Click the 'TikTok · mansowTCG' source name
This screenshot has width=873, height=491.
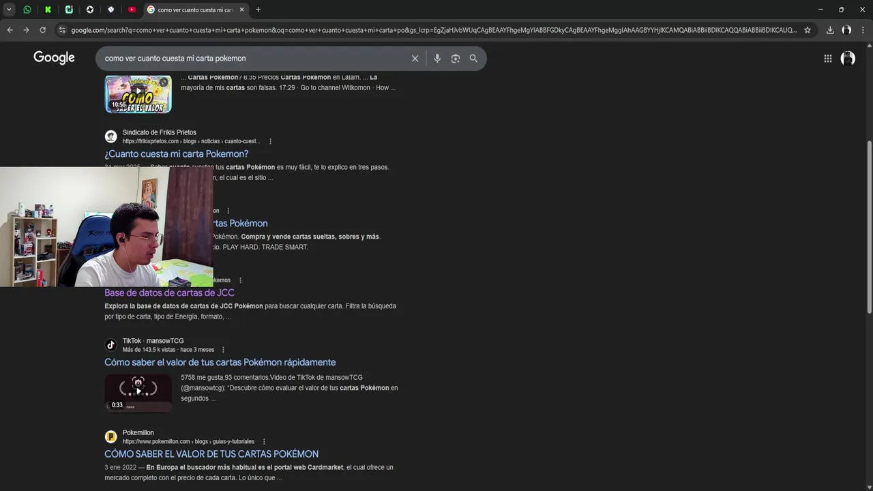pyautogui.click(x=153, y=341)
